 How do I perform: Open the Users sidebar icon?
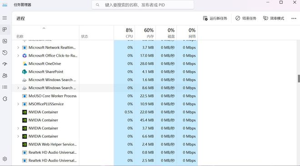pyautogui.click(x=5, y=76)
